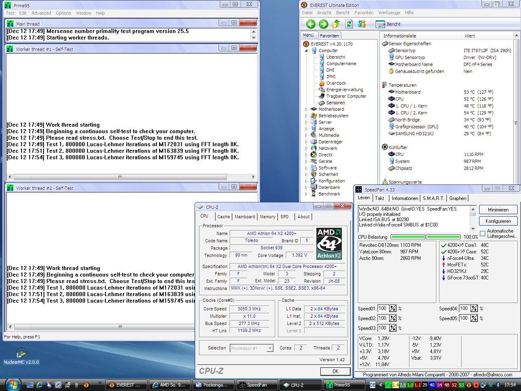The image size is (521, 391).
Task: Expand the Betriebssystem tree node
Action: pos(306,116)
